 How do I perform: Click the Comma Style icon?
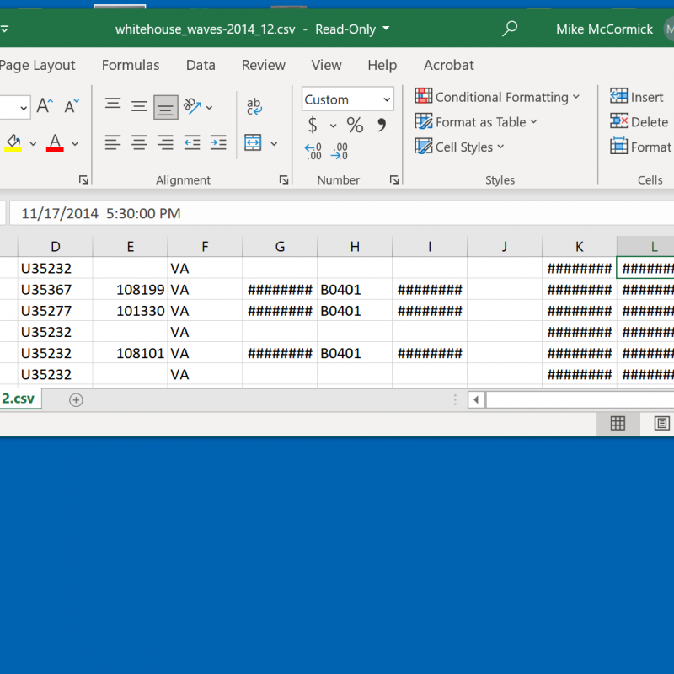tap(381, 126)
